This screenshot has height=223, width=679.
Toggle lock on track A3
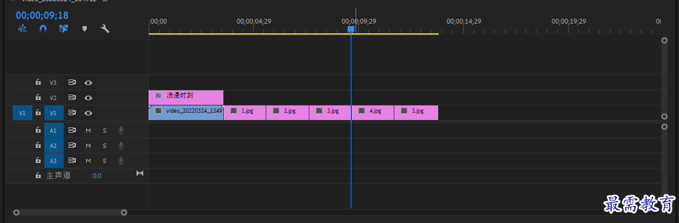click(x=38, y=161)
